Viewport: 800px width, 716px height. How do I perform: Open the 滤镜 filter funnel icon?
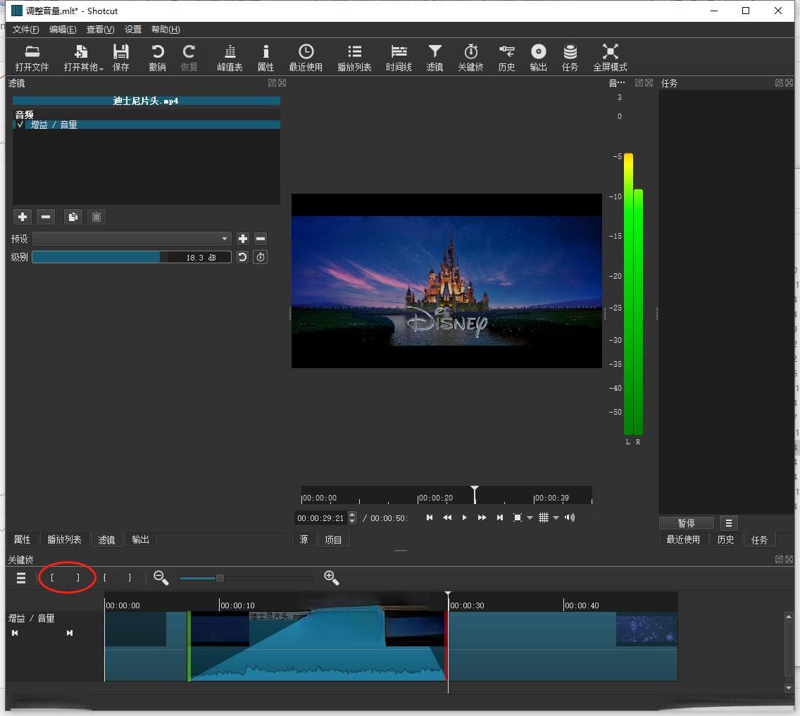pos(435,58)
